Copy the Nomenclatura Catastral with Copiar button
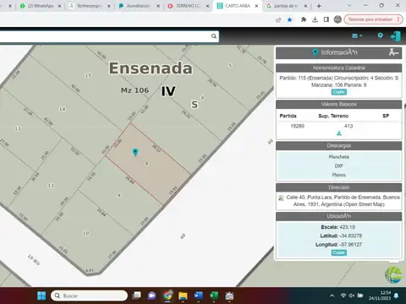 click(338, 92)
